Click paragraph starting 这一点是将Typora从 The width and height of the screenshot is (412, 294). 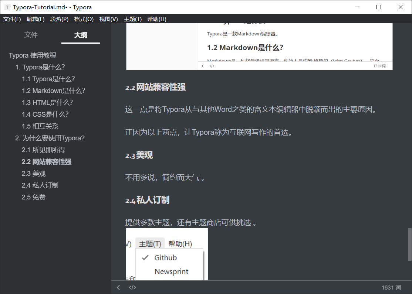[251, 109]
